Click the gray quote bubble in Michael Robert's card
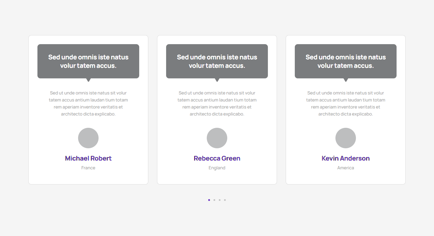Viewport: 434px width, 236px height. click(x=88, y=61)
